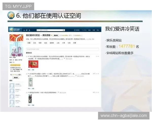Open the 公告 tab
152x122 pixels.
(58, 43)
